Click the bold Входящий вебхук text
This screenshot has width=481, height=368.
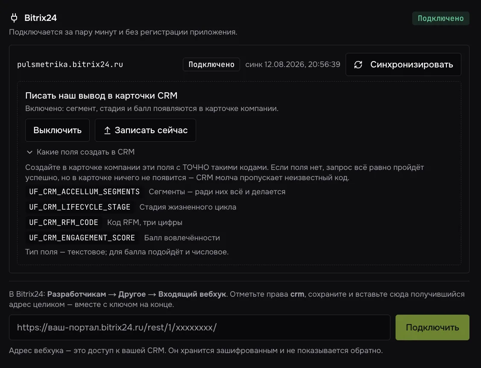click(x=192, y=294)
